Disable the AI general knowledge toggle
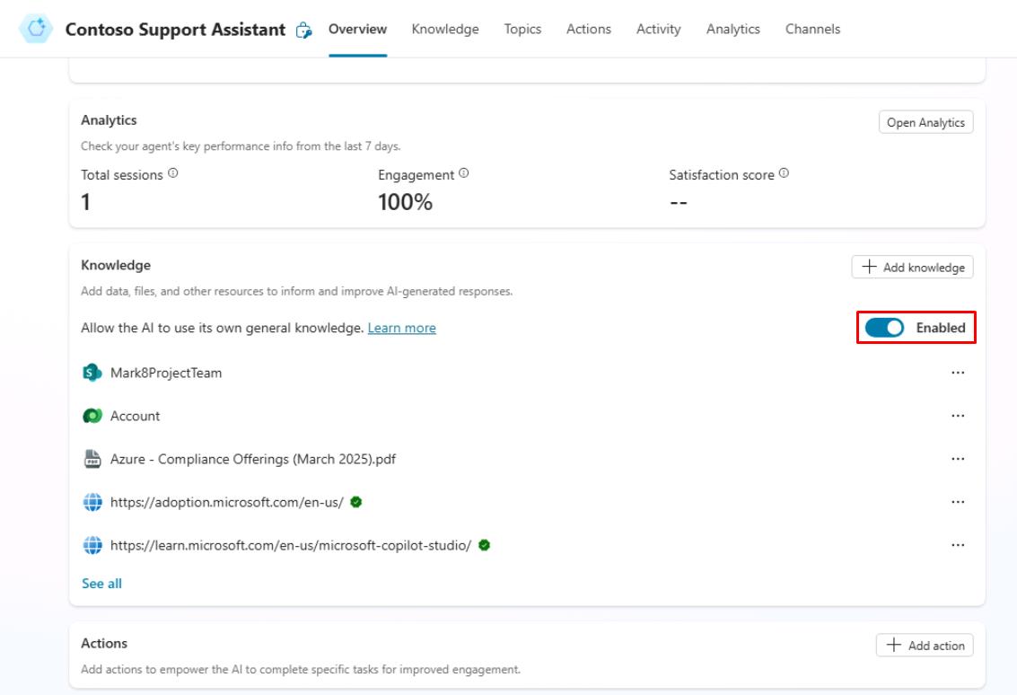 (884, 328)
